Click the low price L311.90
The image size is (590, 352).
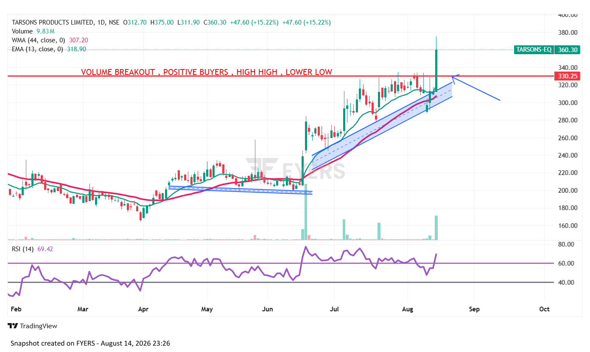tap(188, 22)
